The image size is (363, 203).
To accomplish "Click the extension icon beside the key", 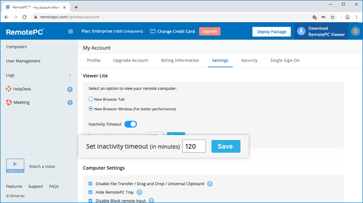I will [x=314, y=17].
